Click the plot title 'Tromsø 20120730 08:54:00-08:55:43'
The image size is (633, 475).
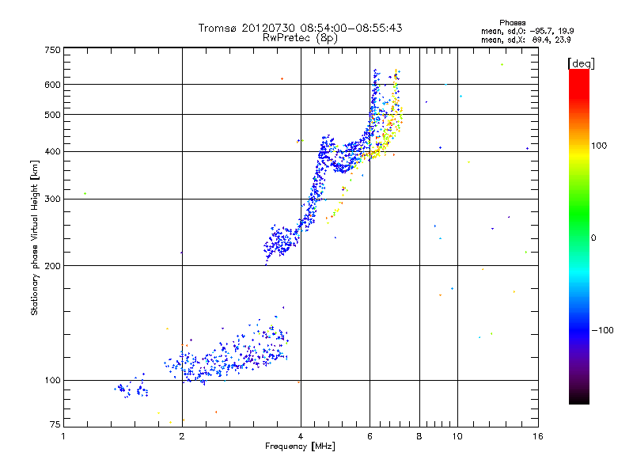(x=300, y=28)
